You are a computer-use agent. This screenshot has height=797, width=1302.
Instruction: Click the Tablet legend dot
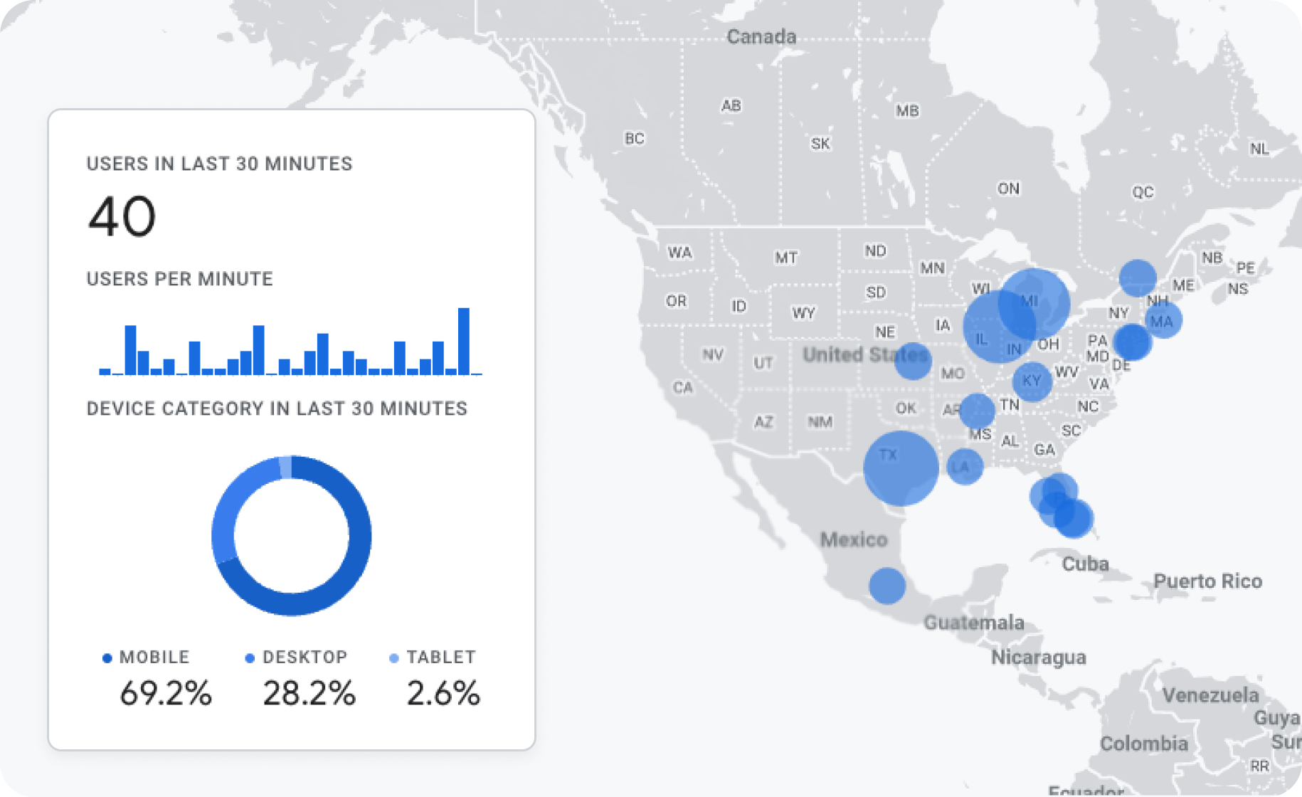point(394,658)
